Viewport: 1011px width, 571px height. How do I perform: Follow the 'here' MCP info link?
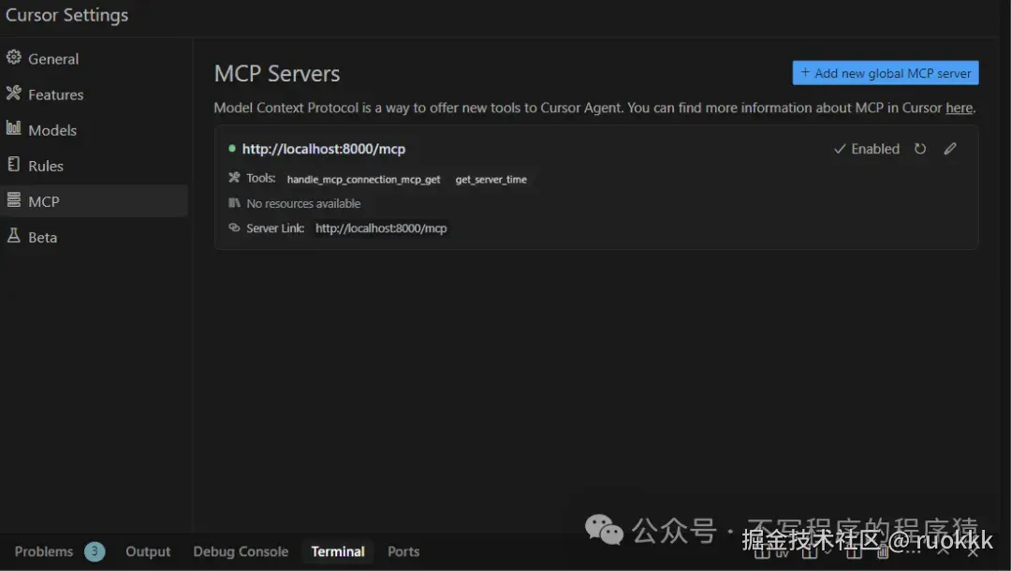tap(959, 109)
